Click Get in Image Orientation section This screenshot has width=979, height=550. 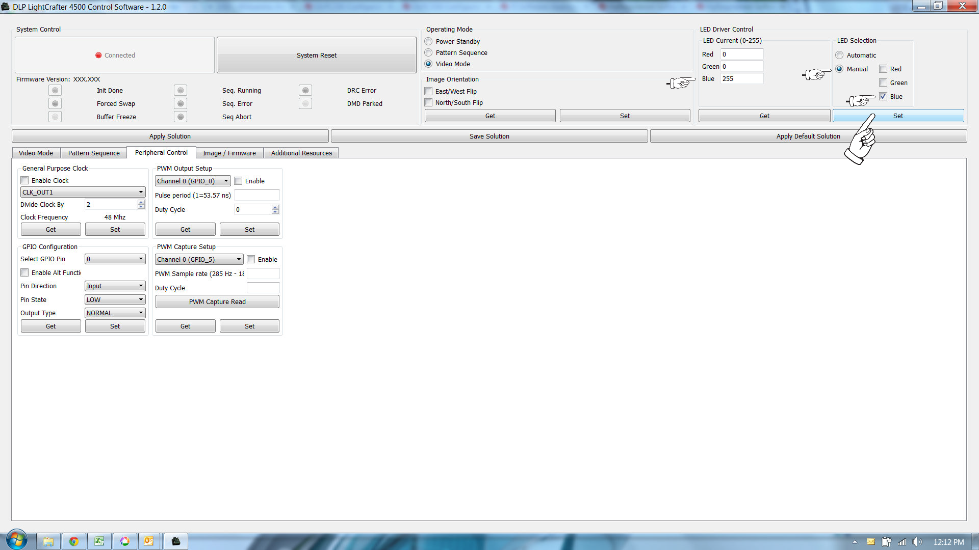(490, 116)
